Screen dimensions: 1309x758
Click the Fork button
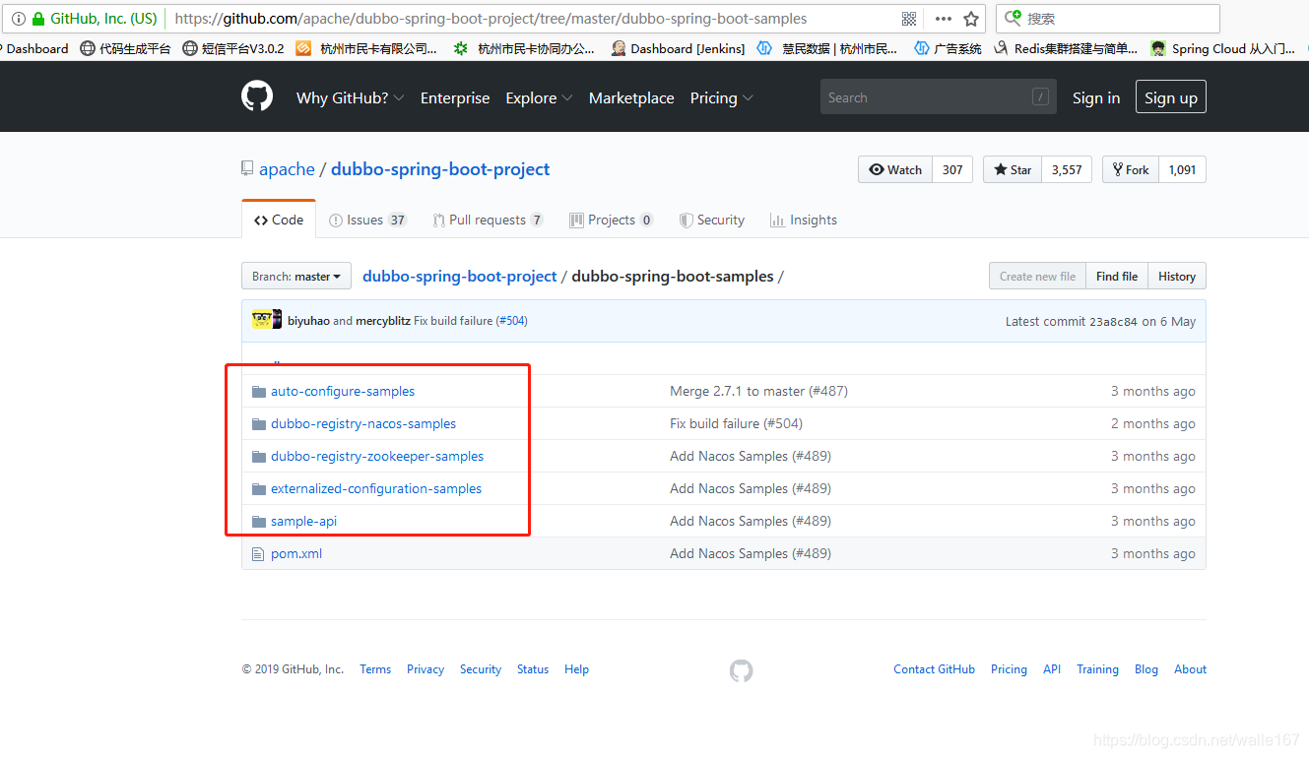pyautogui.click(x=1131, y=169)
